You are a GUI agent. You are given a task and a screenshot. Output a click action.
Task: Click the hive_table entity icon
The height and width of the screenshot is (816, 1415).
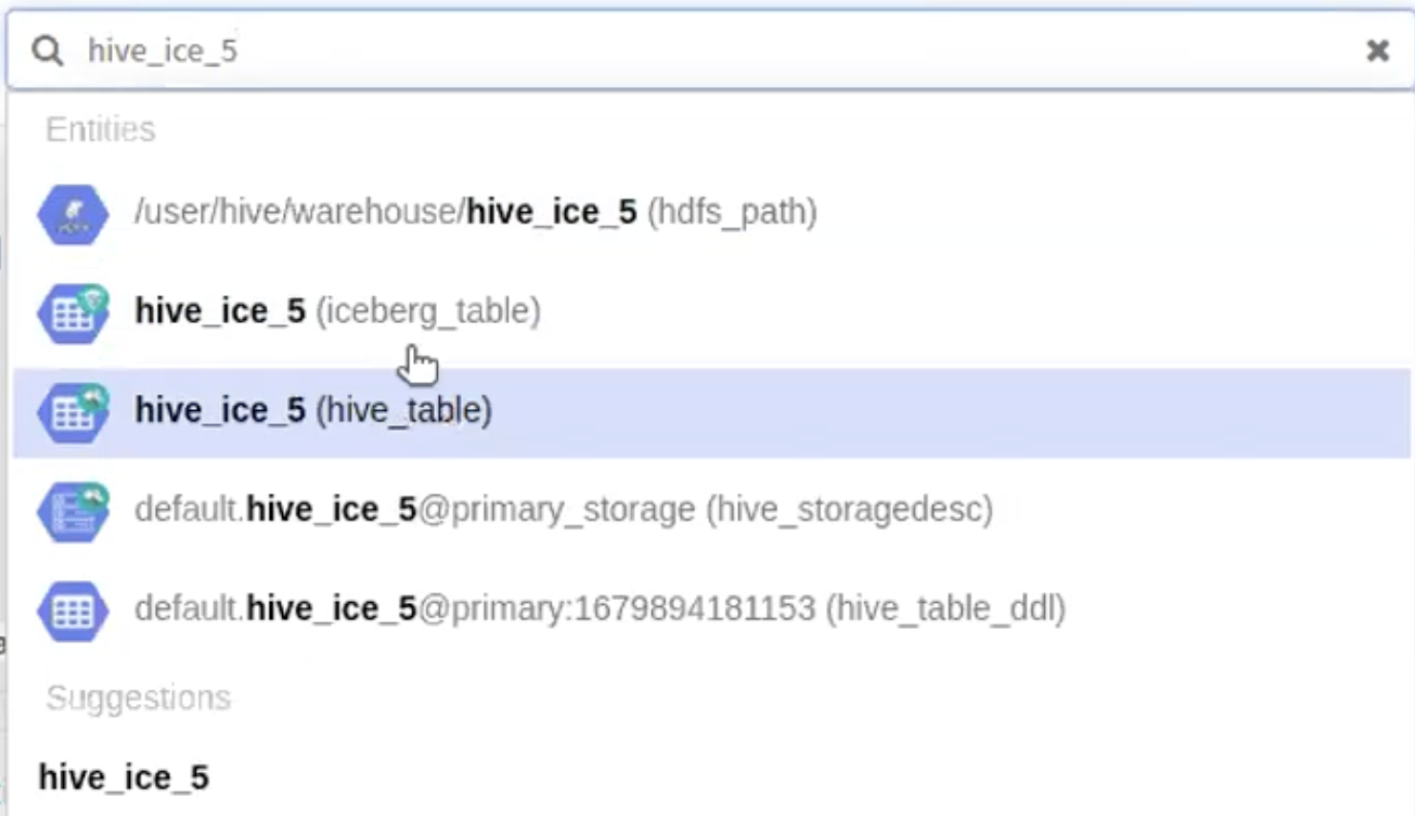(73, 412)
